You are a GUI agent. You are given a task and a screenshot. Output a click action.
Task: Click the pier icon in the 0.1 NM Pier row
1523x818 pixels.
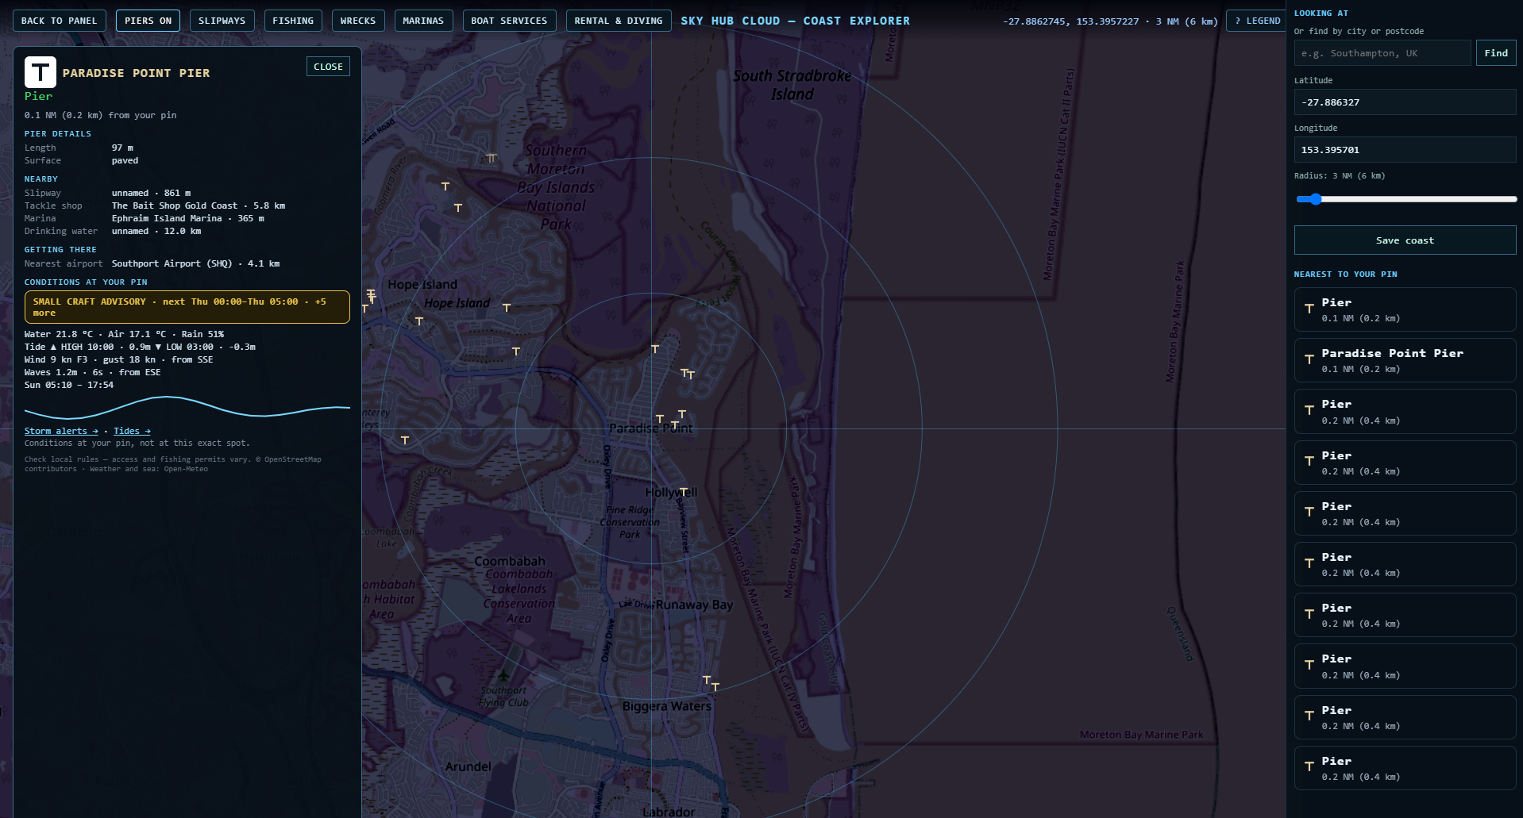click(x=1309, y=309)
